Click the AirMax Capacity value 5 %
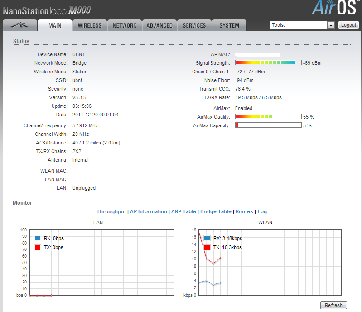The height and width of the screenshot is (312, 362). [x=307, y=125]
